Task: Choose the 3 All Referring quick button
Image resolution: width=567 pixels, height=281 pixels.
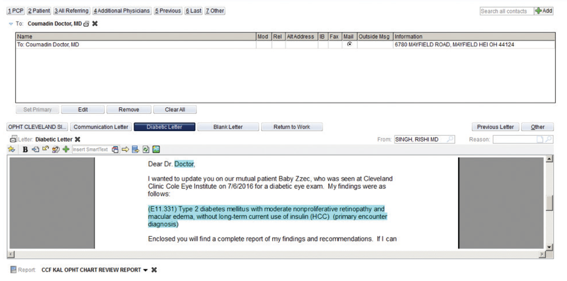Action: coord(71,11)
